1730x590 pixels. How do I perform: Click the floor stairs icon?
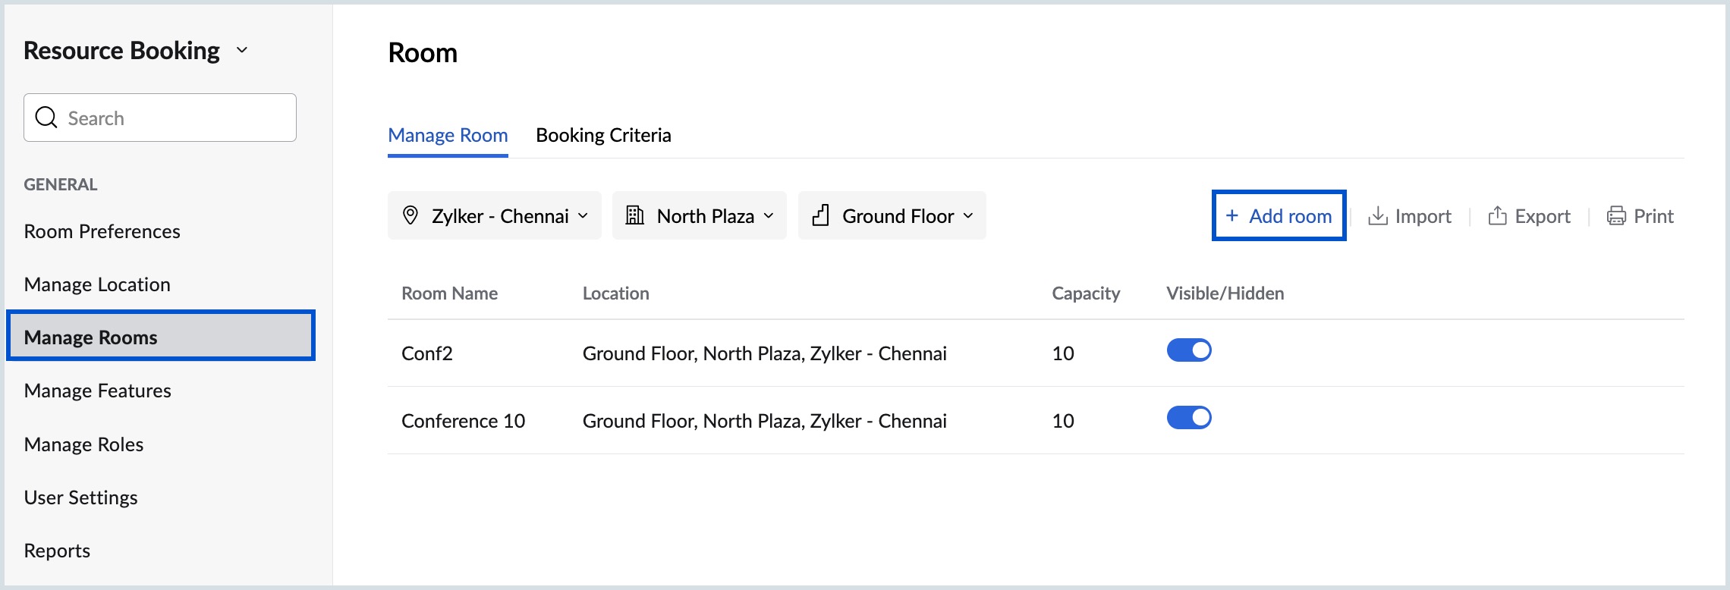[x=820, y=215]
